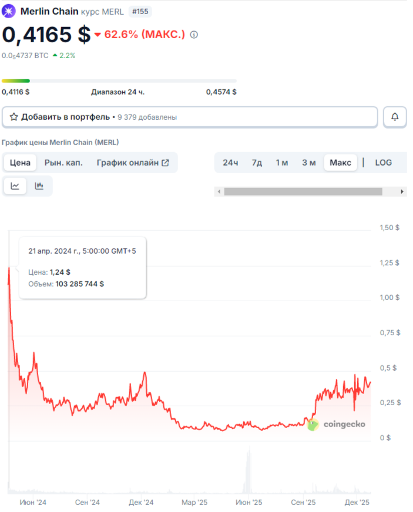This screenshot has height=512, width=413.
Task: Click the 0,25 $ axis label
Action: coord(390,403)
